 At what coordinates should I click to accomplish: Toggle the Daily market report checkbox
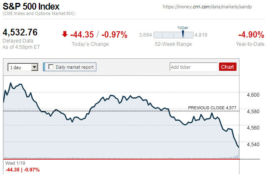(x=51, y=67)
